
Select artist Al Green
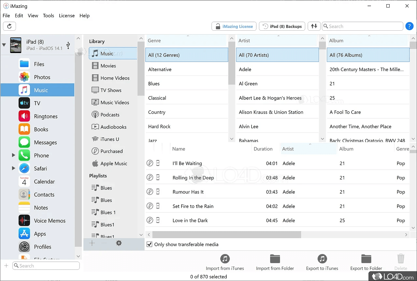coord(278,83)
